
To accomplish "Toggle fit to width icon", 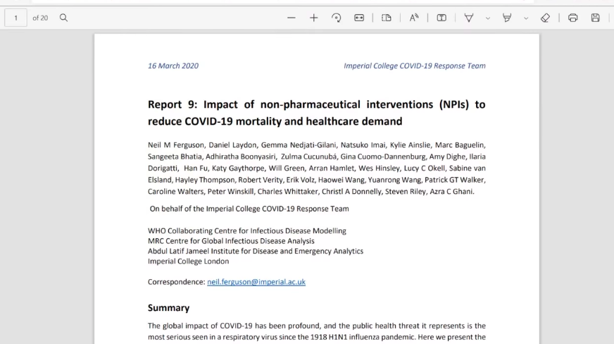I will pyautogui.click(x=359, y=18).
